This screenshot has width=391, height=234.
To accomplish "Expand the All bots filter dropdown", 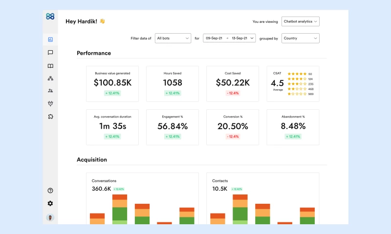I will click(173, 38).
